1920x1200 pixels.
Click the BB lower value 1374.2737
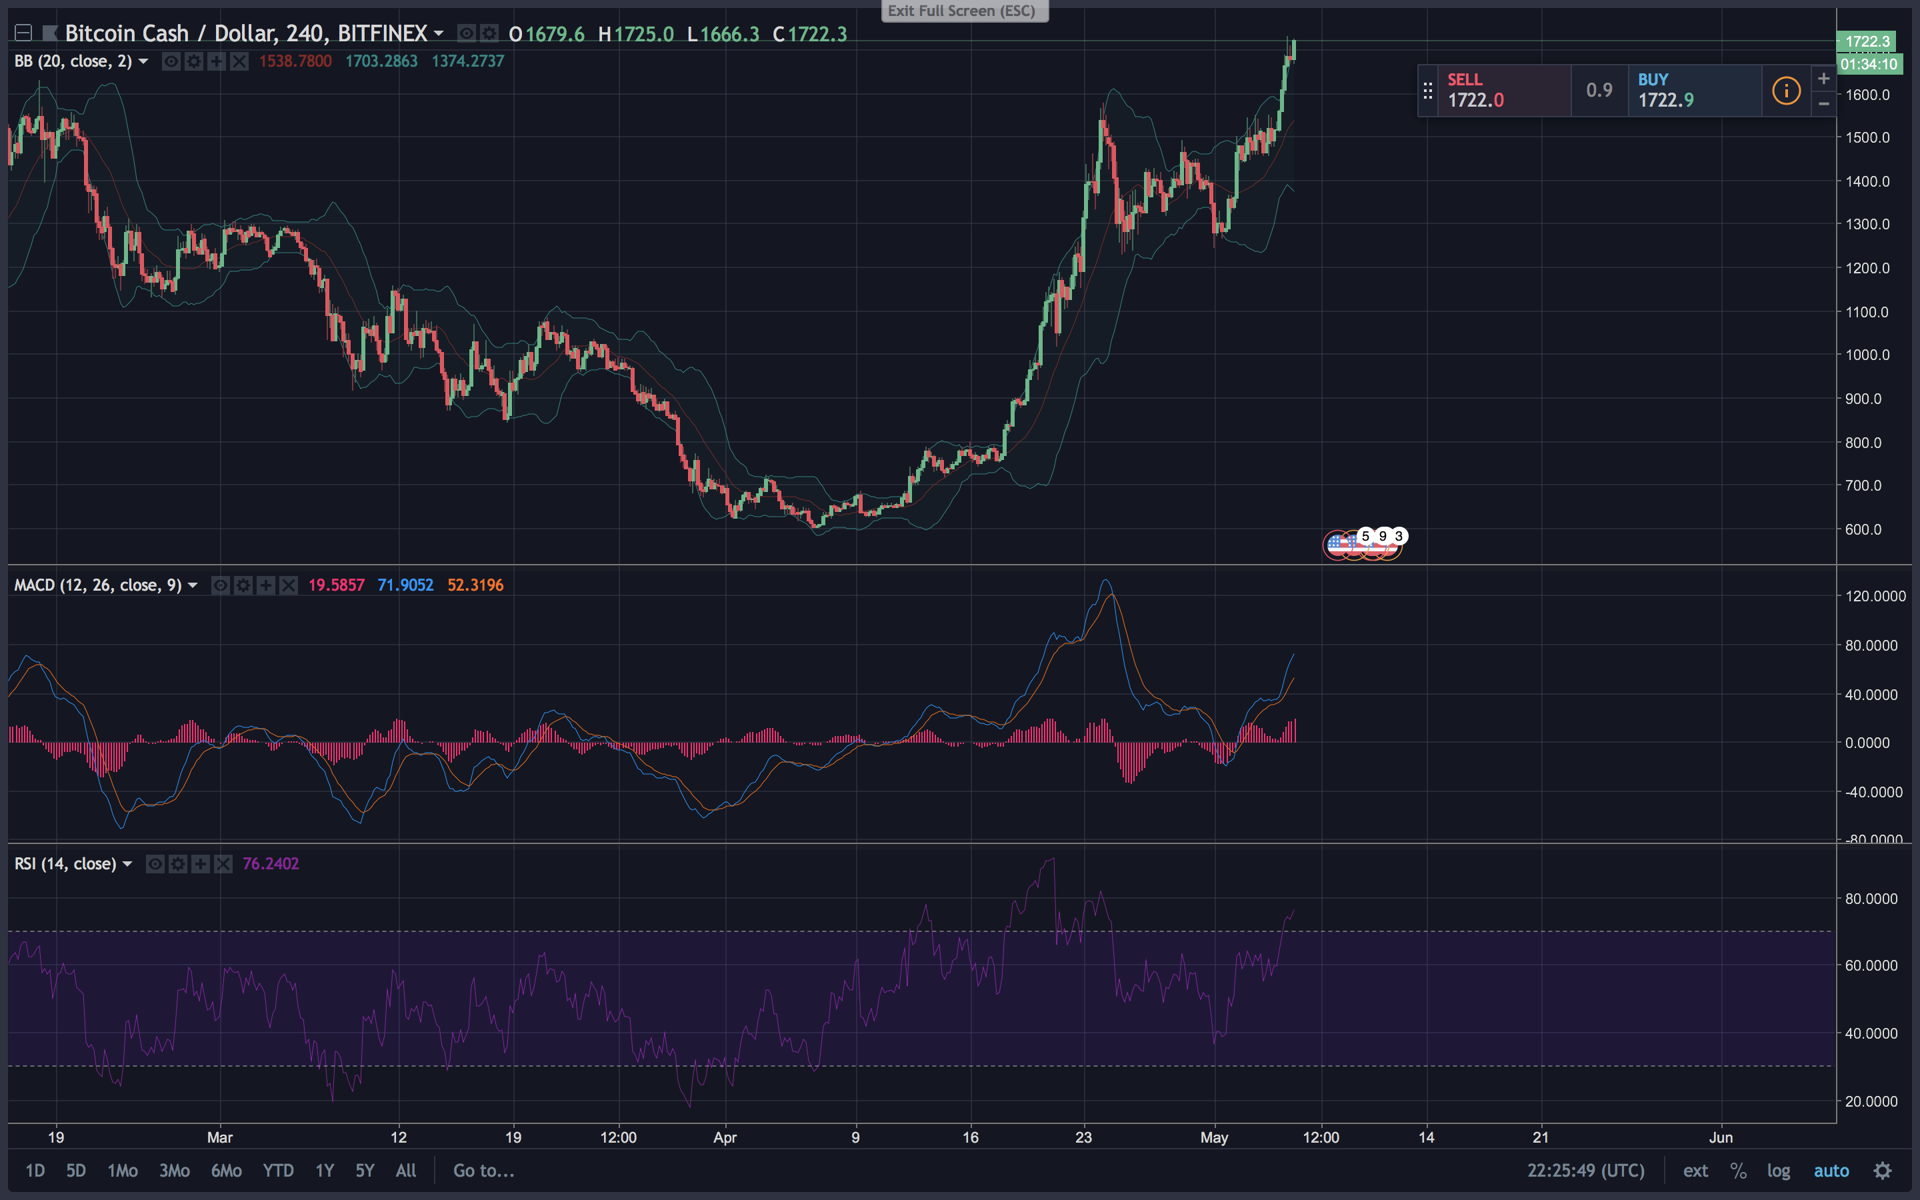point(467,61)
